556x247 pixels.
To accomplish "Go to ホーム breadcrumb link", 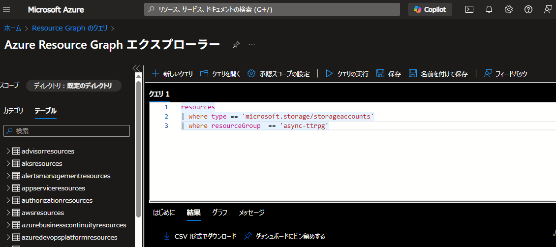I will click(13, 28).
